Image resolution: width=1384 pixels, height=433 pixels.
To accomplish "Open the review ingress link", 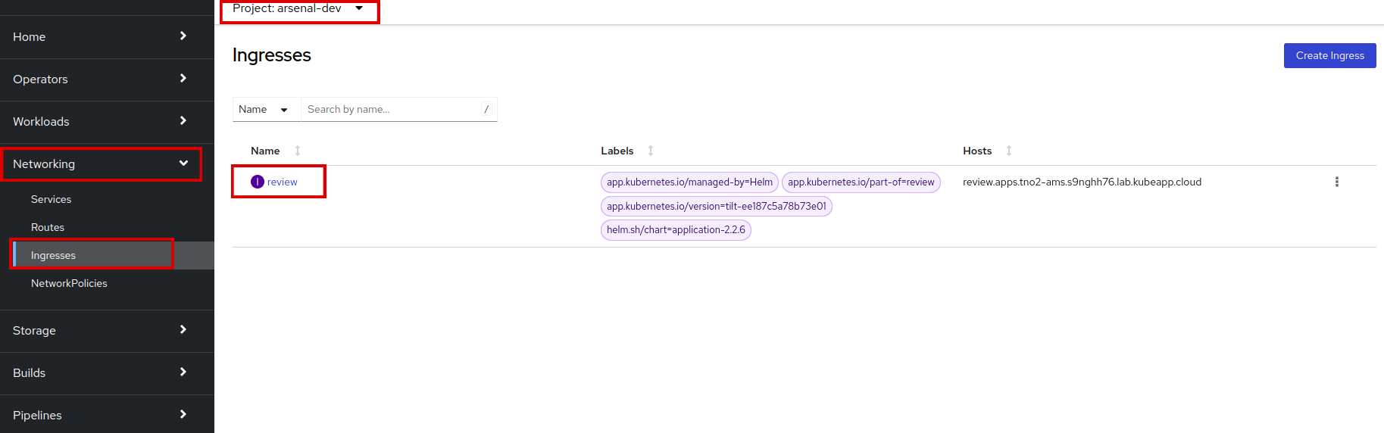I will [x=283, y=182].
